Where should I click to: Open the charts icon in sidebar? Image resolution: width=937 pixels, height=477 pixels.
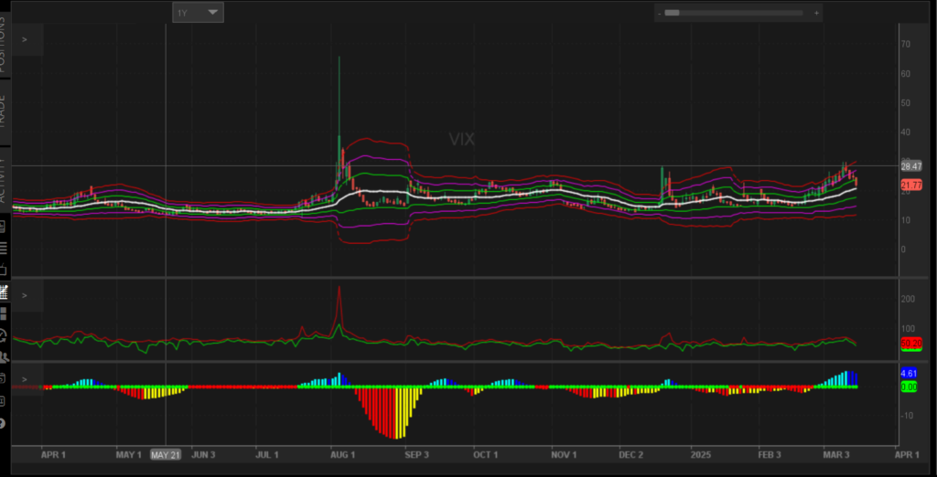[4, 292]
